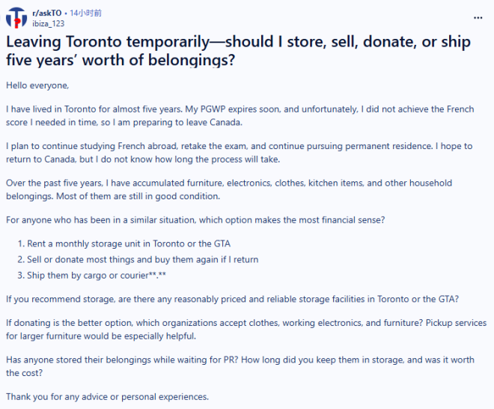Screen dimensions: 494x409
Task: Click the r/askTO subreddit avatar icon
Action: pos(16,18)
